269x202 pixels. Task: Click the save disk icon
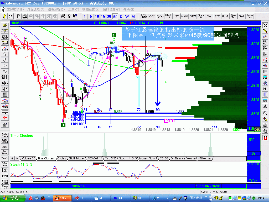click(x=24, y=16)
